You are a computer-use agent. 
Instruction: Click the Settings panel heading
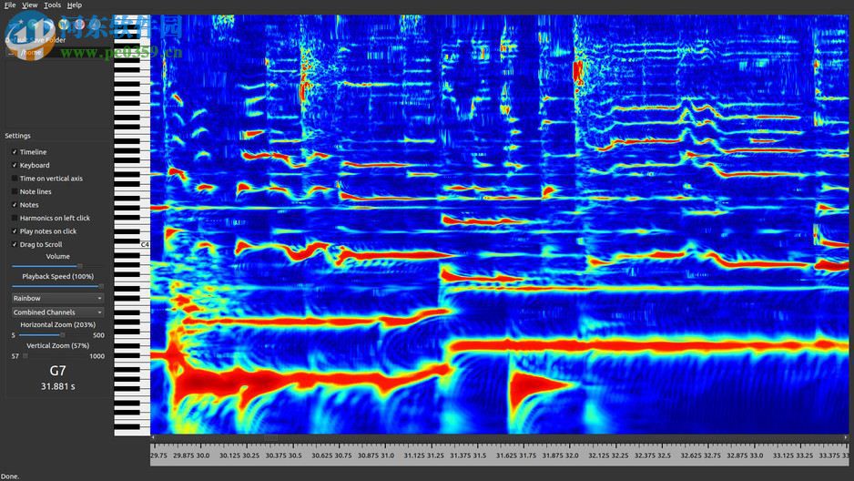(18, 136)
